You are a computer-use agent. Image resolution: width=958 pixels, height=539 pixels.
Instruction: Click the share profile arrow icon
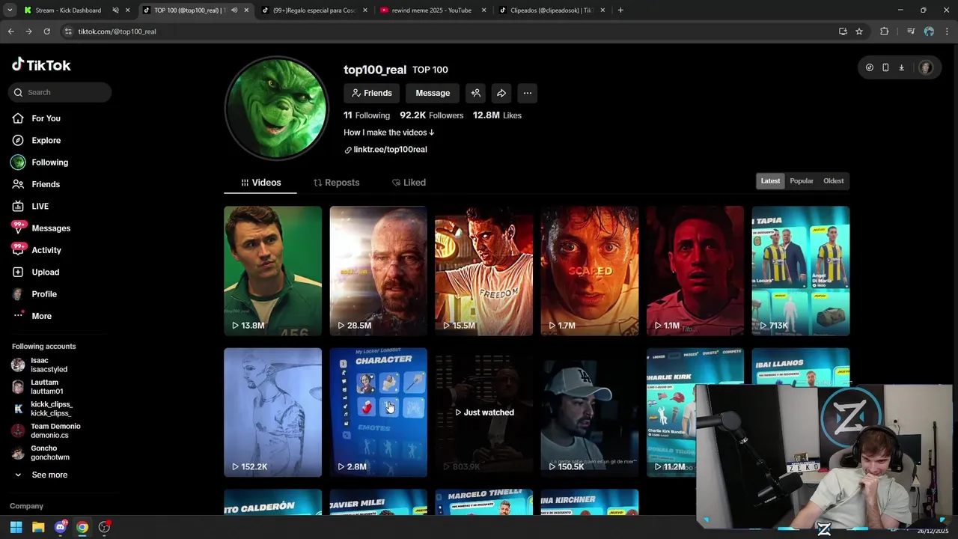(501, 93)
